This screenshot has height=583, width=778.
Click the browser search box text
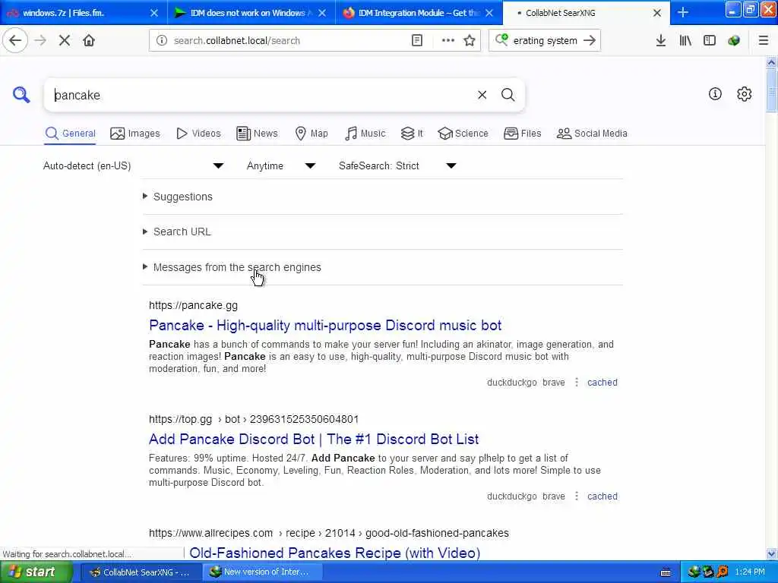(545, 41)
